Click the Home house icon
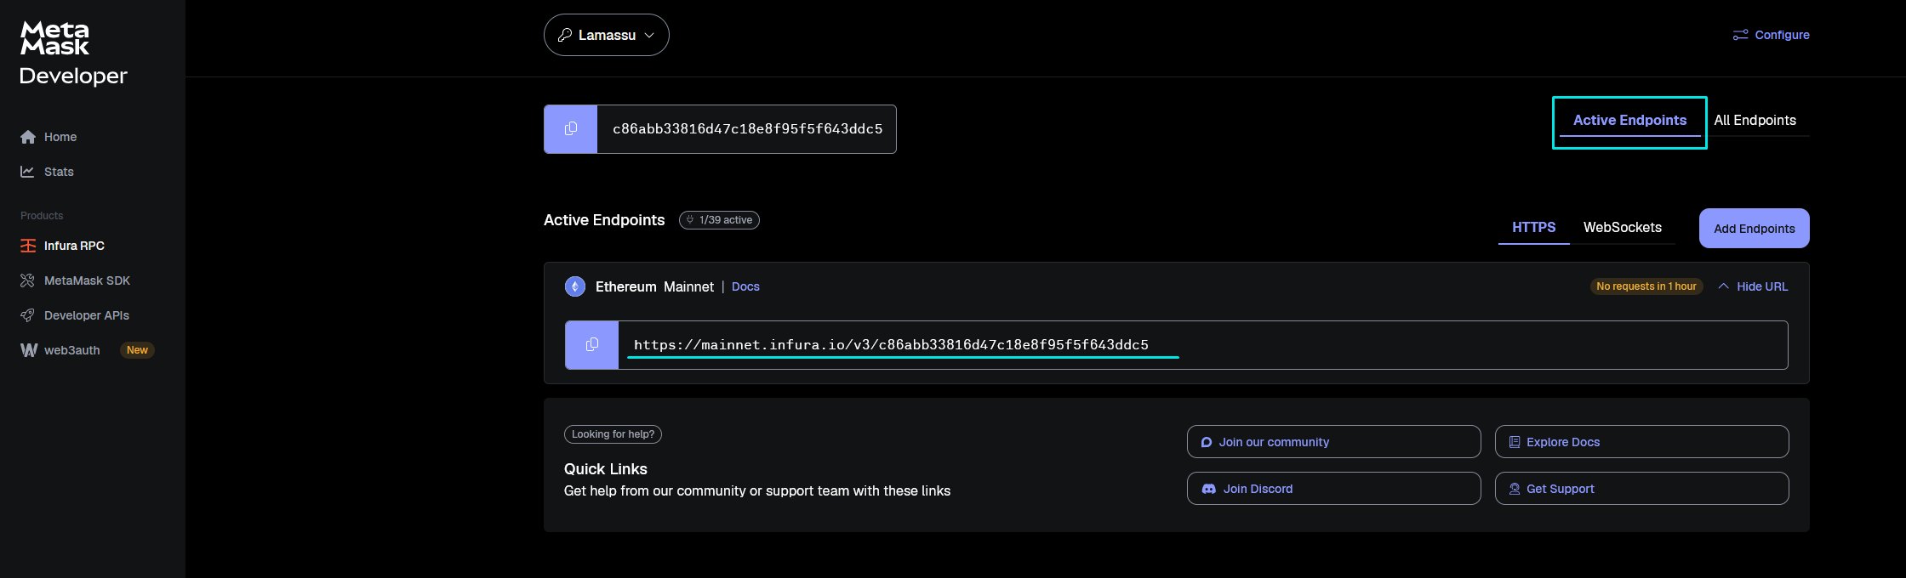The width and height of the screenshot is (1906, 578). tap(28, 137)
